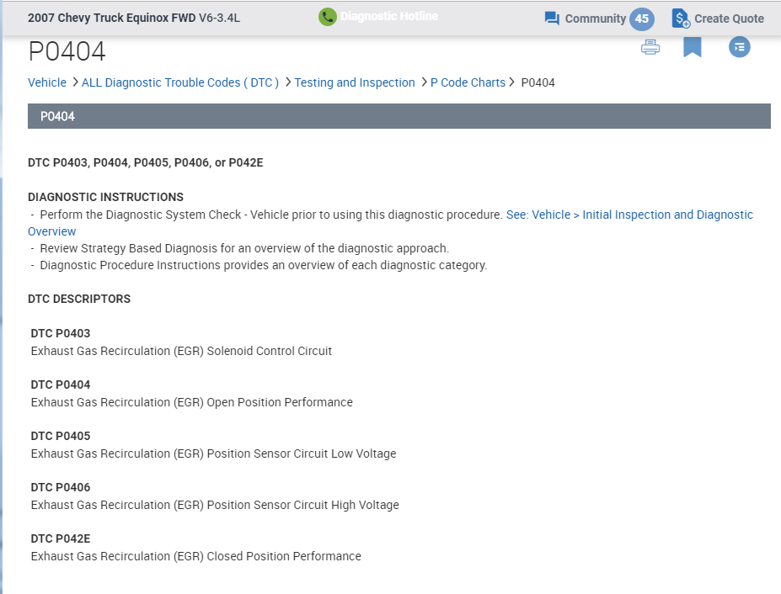Follow the Initial Inspection and Diagnostic Overview link

tap(629, 215)
